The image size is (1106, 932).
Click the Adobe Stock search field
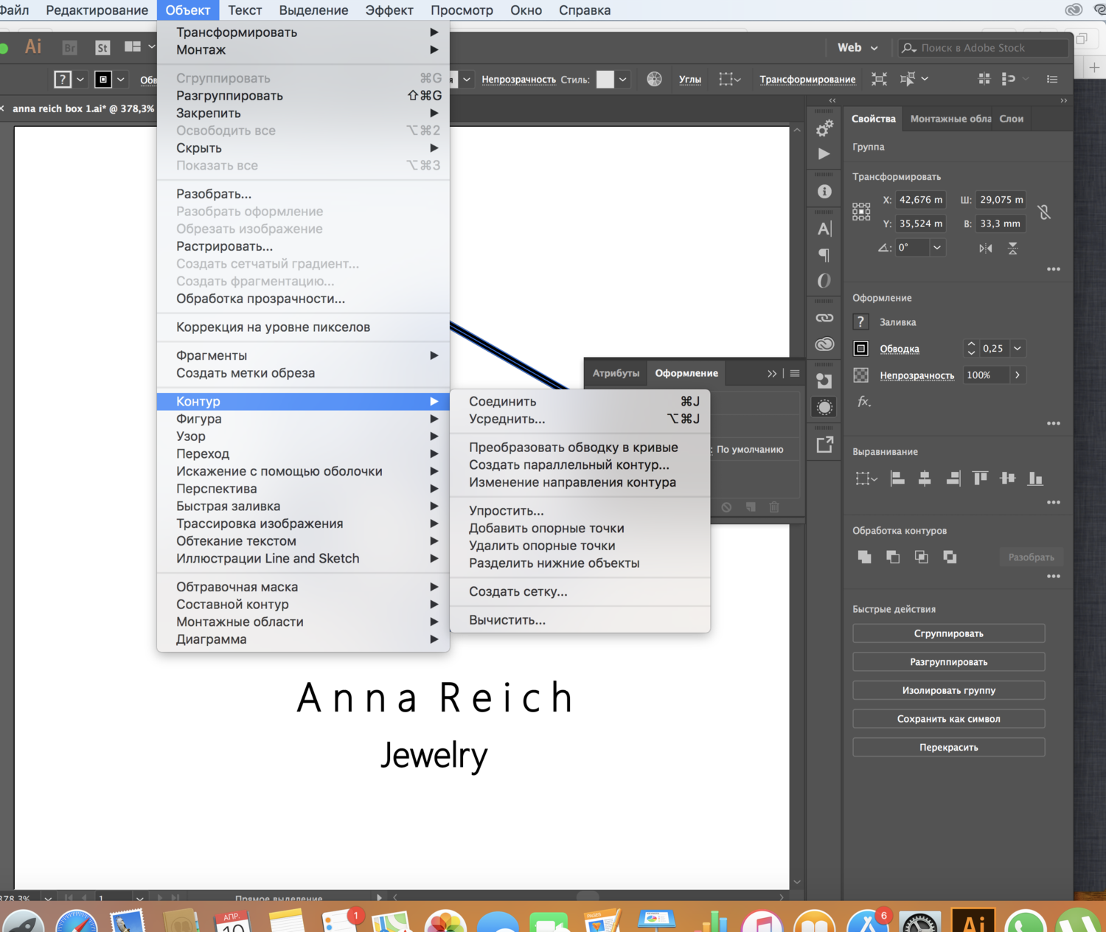984,48
